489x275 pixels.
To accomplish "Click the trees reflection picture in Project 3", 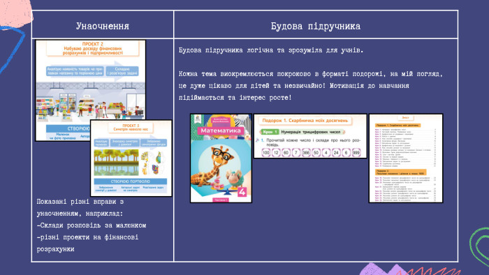I will coord(117,162).
